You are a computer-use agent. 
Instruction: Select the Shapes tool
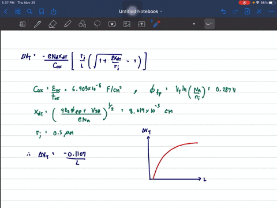point(82,24)
